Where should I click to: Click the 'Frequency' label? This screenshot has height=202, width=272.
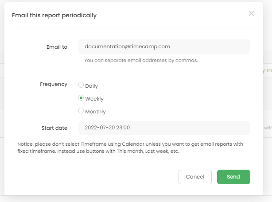[54, 84]
